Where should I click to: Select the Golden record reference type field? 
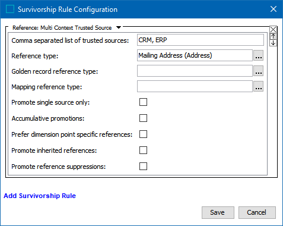(x=195, y=71)
